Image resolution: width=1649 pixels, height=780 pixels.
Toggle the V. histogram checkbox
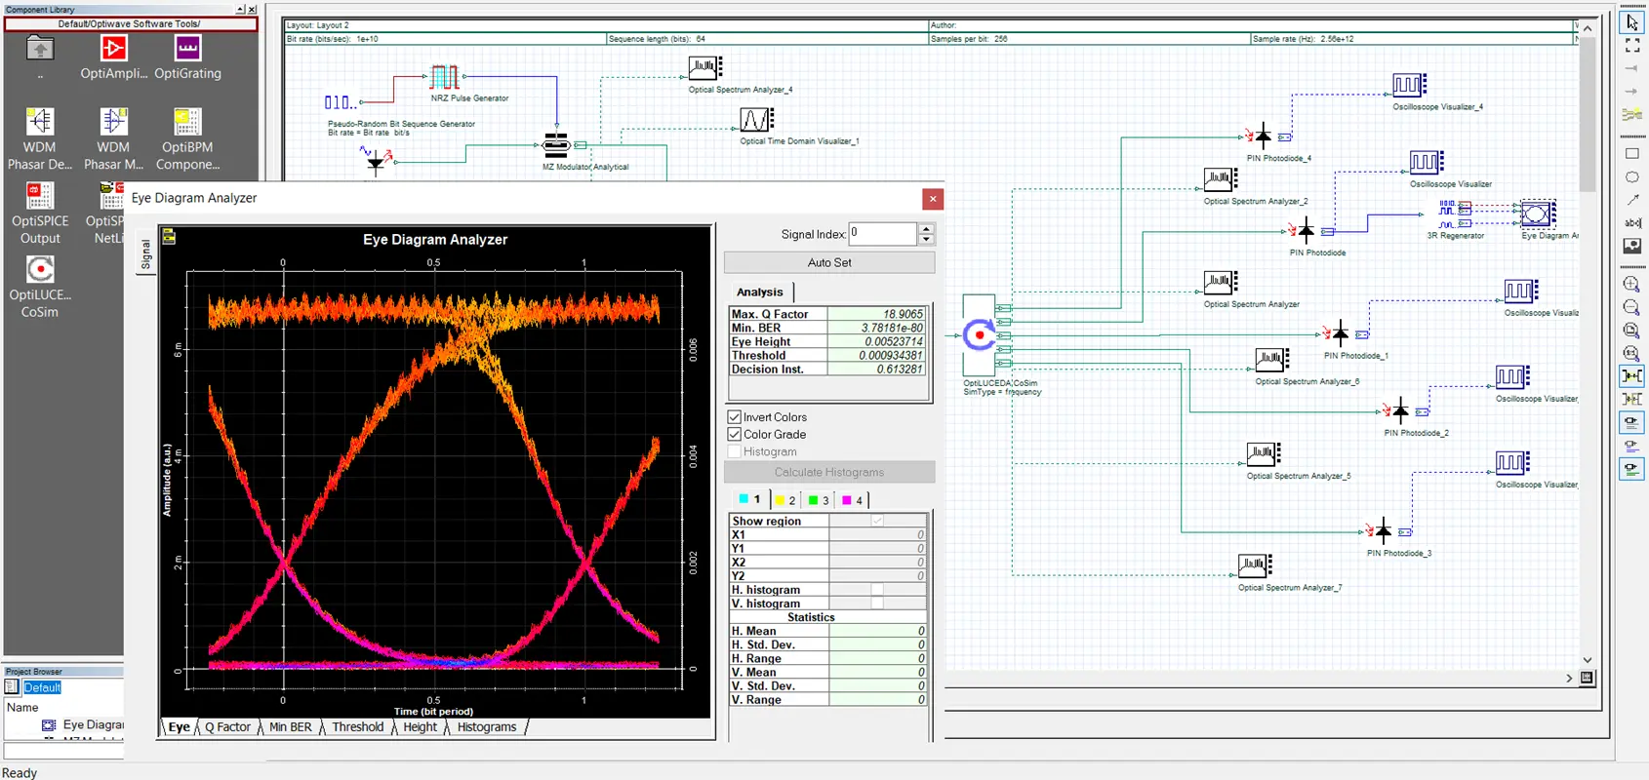877,604
